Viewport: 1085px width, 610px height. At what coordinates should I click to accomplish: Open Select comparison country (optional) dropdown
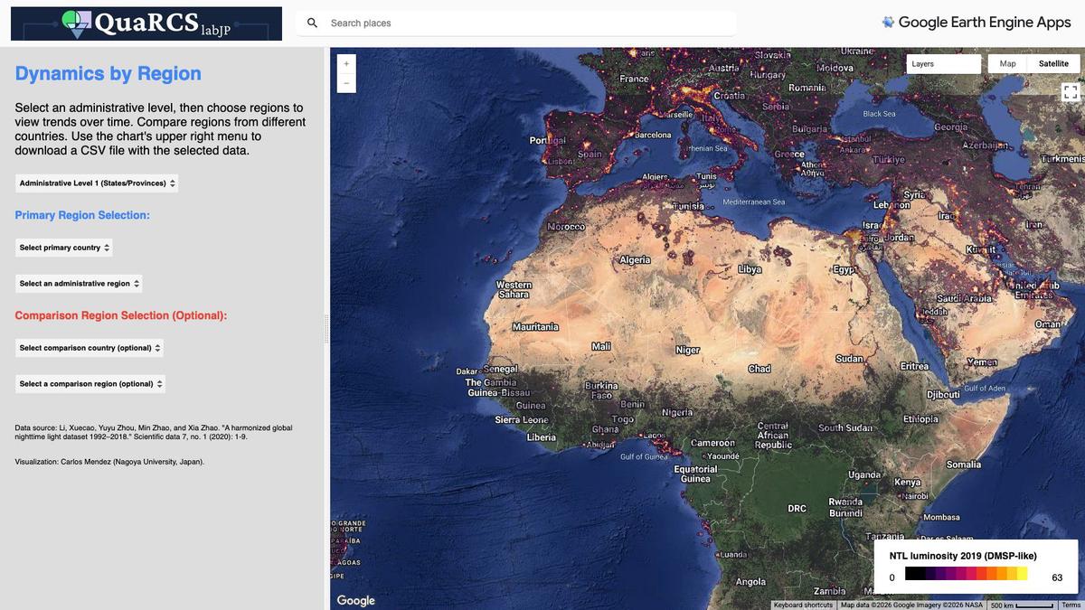tap(90, 348)
